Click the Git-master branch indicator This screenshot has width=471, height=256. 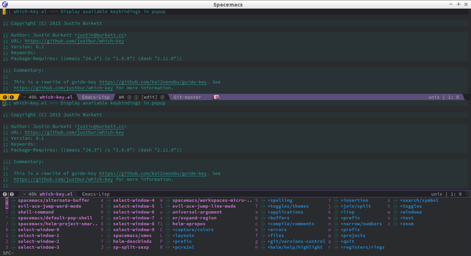[x=187, y=97]
